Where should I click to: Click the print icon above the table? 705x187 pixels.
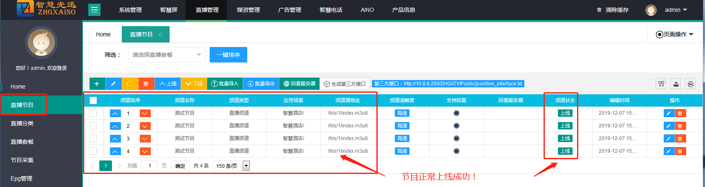tap(690, 84)
